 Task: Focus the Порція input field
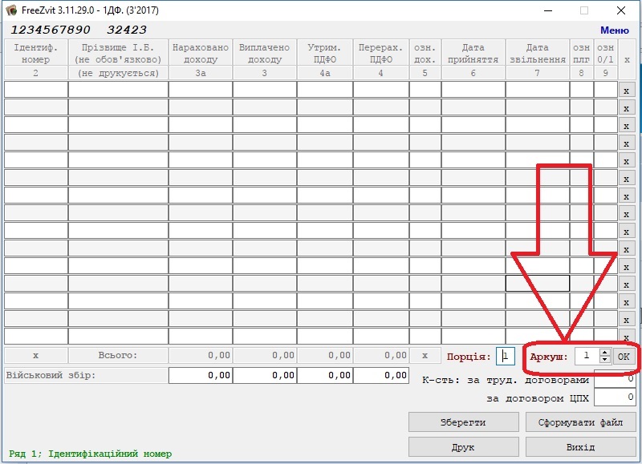pyautogui.click(x=506, y=356)
